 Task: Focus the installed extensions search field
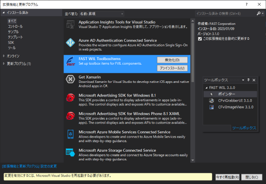click(x=226, y=14)
